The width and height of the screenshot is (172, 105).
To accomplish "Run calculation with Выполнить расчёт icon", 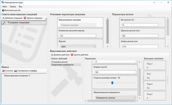I will click(3, 10).
